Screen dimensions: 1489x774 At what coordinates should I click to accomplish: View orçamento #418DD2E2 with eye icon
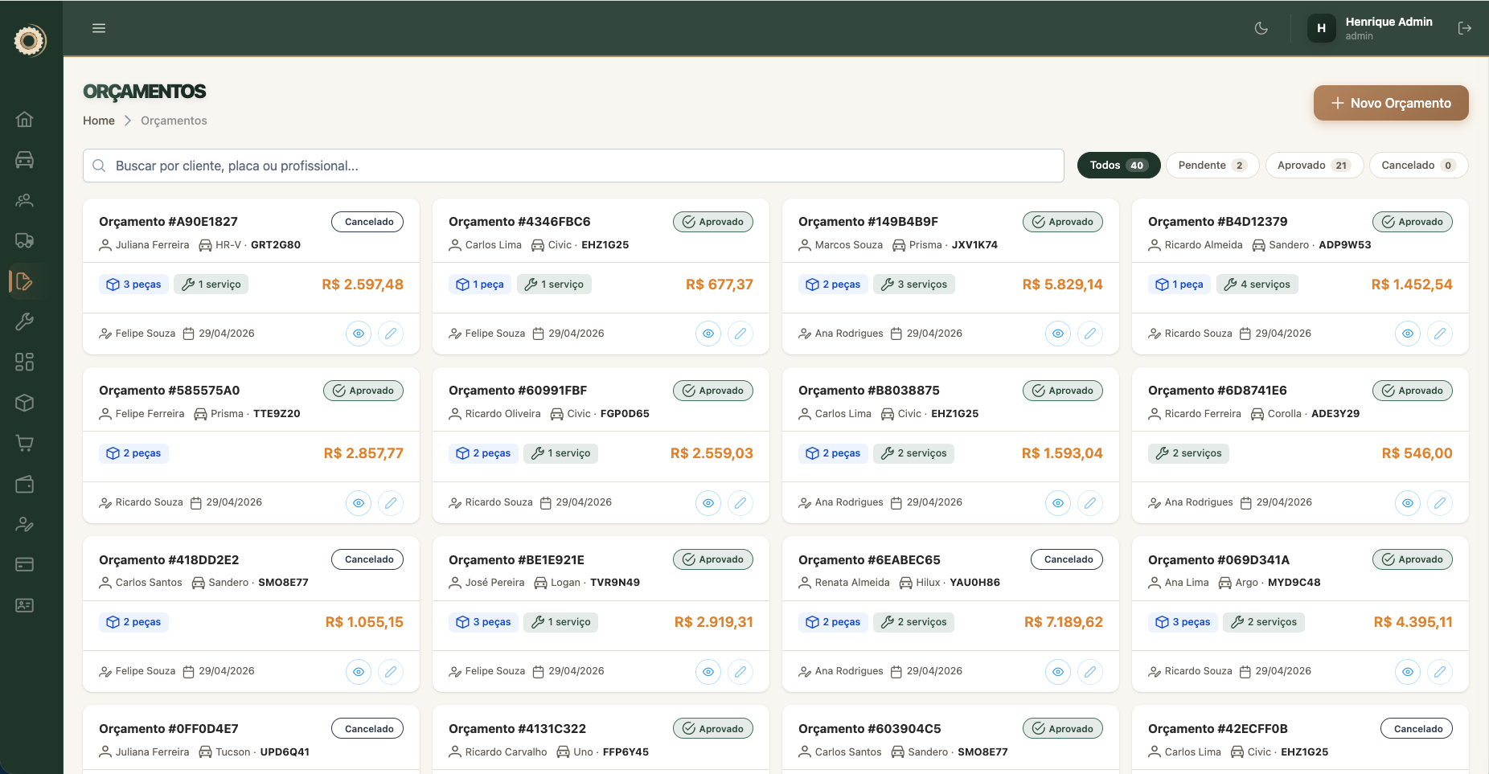pos(359,672)
